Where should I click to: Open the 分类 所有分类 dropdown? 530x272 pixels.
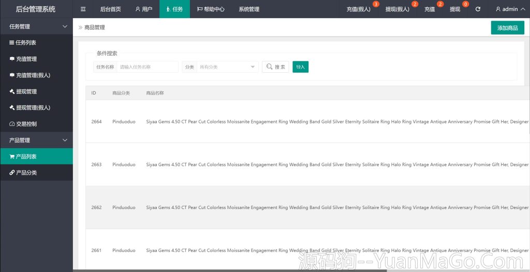click(x=227, y=67)
